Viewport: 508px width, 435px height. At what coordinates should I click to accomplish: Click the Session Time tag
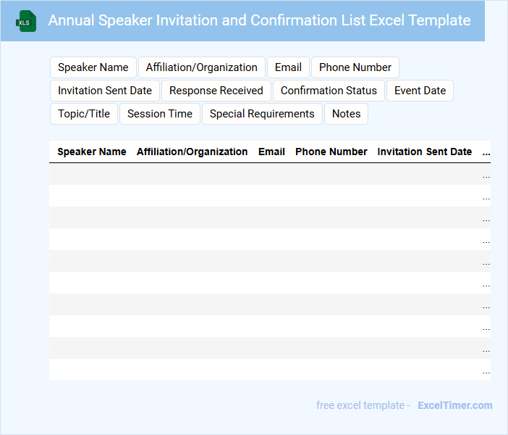click(x=160, y=114)
